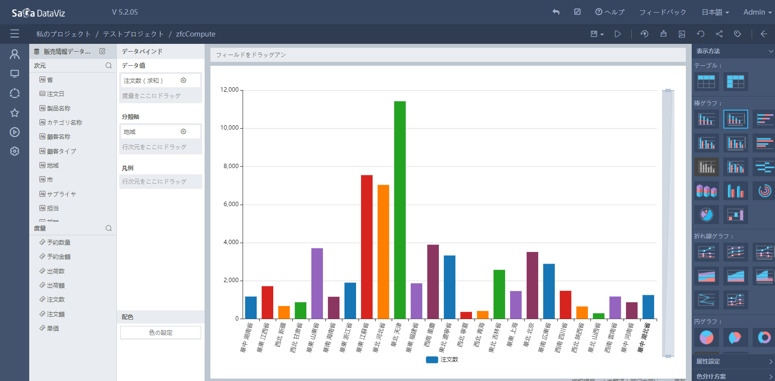
Task: Open the 日本語 language dropdown
Action: [715, 12]
